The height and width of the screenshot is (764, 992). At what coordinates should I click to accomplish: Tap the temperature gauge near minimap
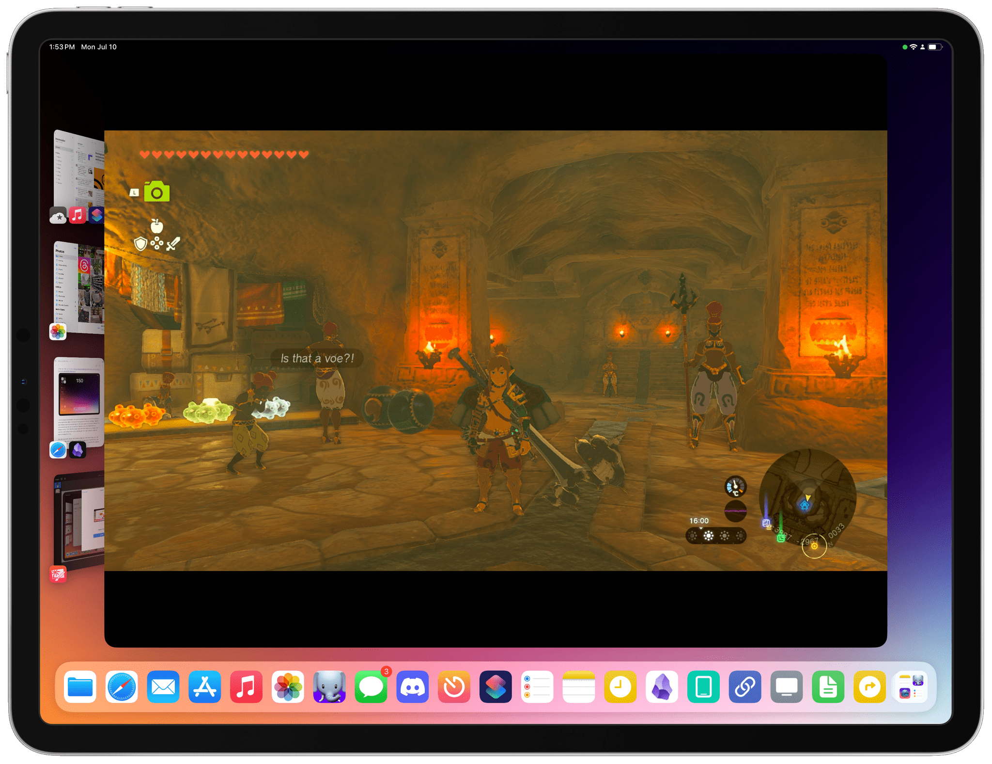(x=735, y=486)
